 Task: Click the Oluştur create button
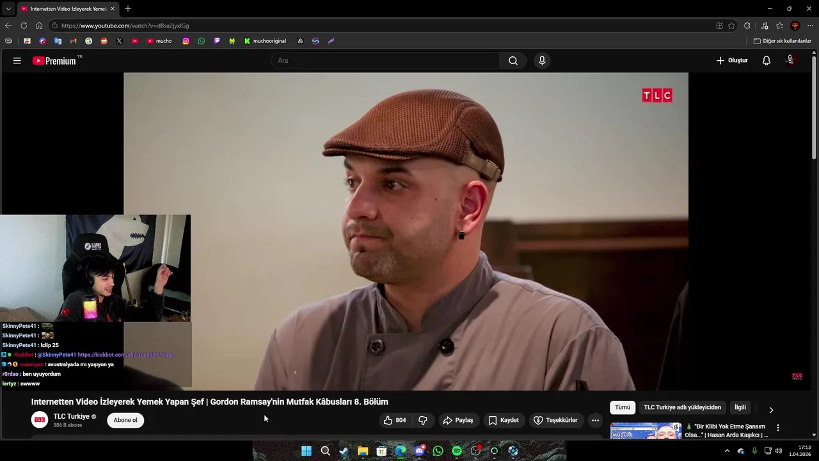tap(732, 61)
